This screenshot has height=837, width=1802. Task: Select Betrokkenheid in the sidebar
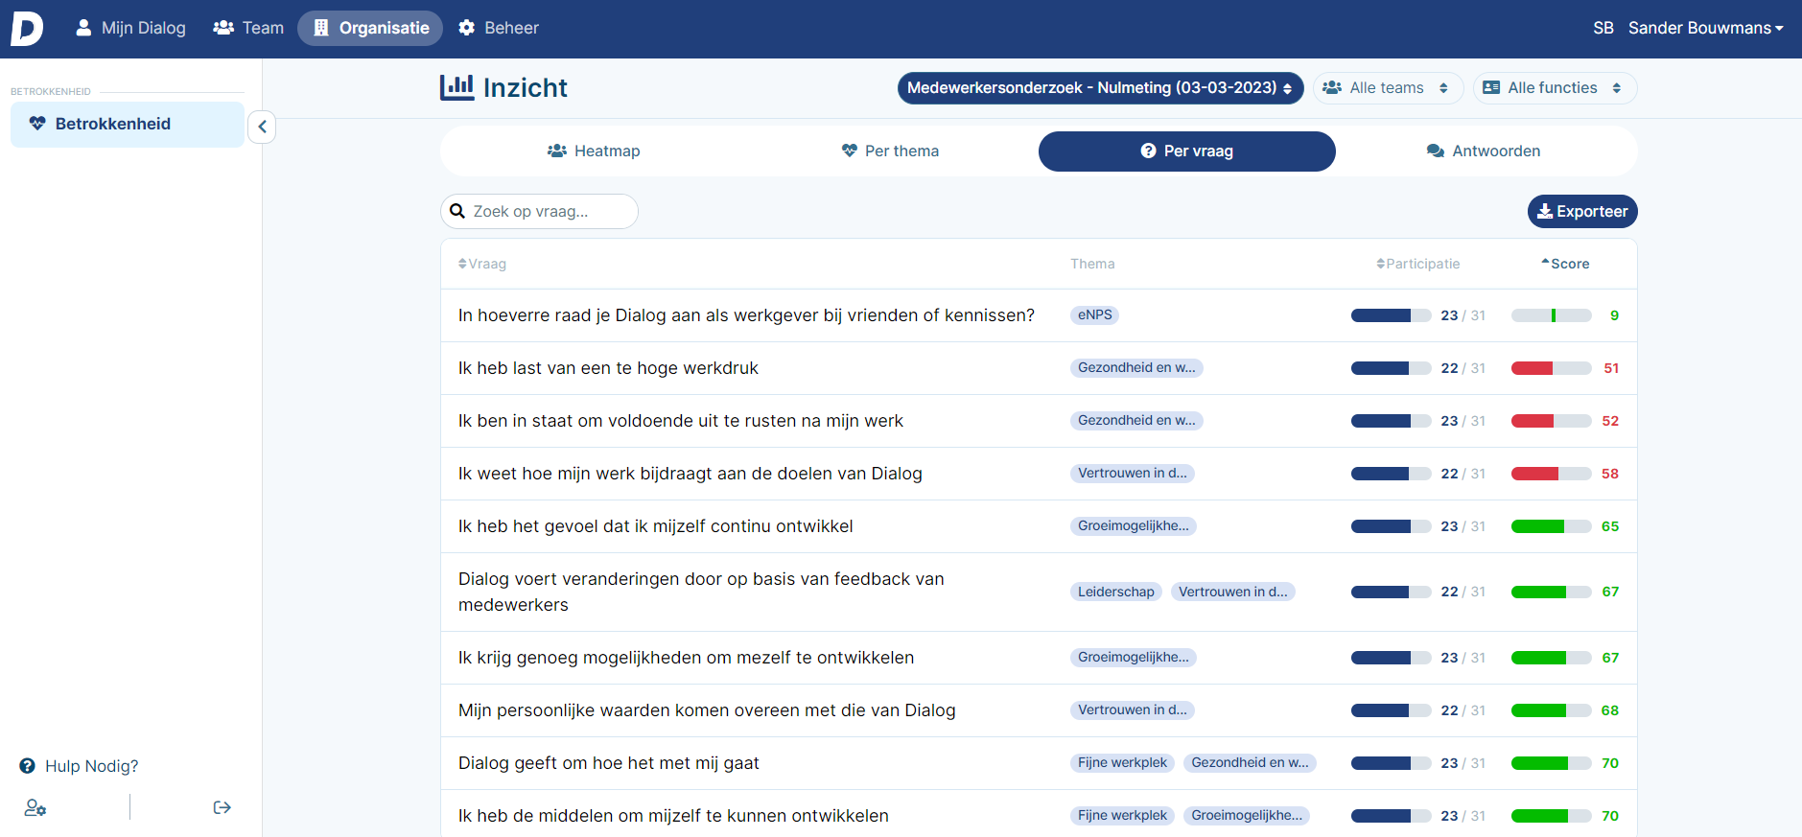pos(128,124)
